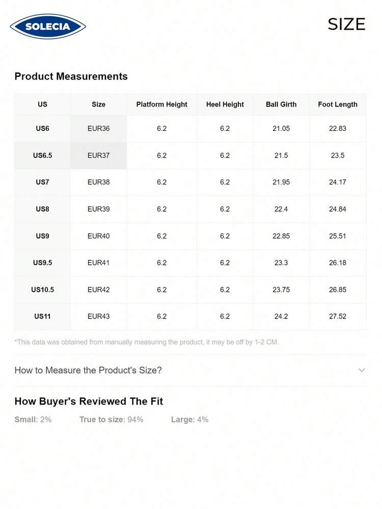Image resolution: width=382 pixels, height=509 pixels.
Task: Click the Platform Height column header
Action: click(x=161, y=104)
